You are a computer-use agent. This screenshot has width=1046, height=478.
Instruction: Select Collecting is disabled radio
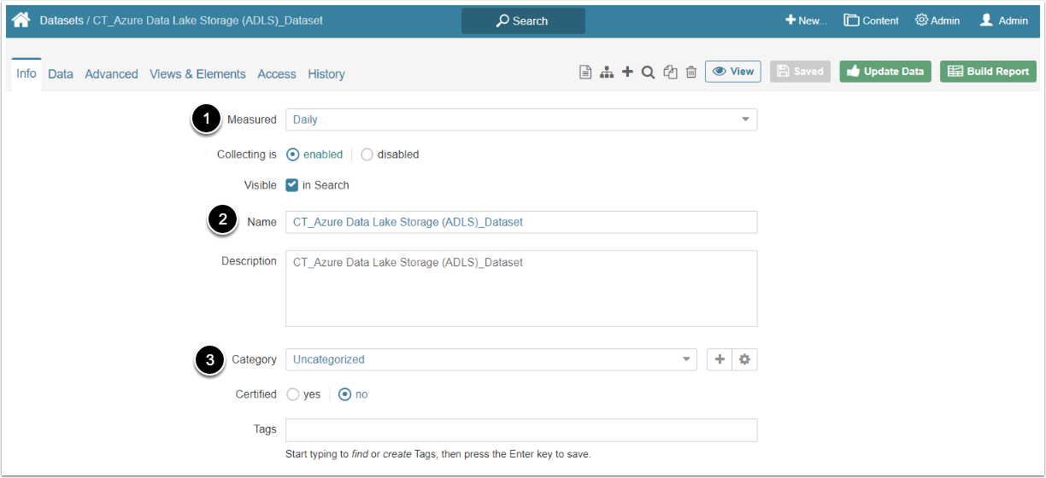click(367, 154)
